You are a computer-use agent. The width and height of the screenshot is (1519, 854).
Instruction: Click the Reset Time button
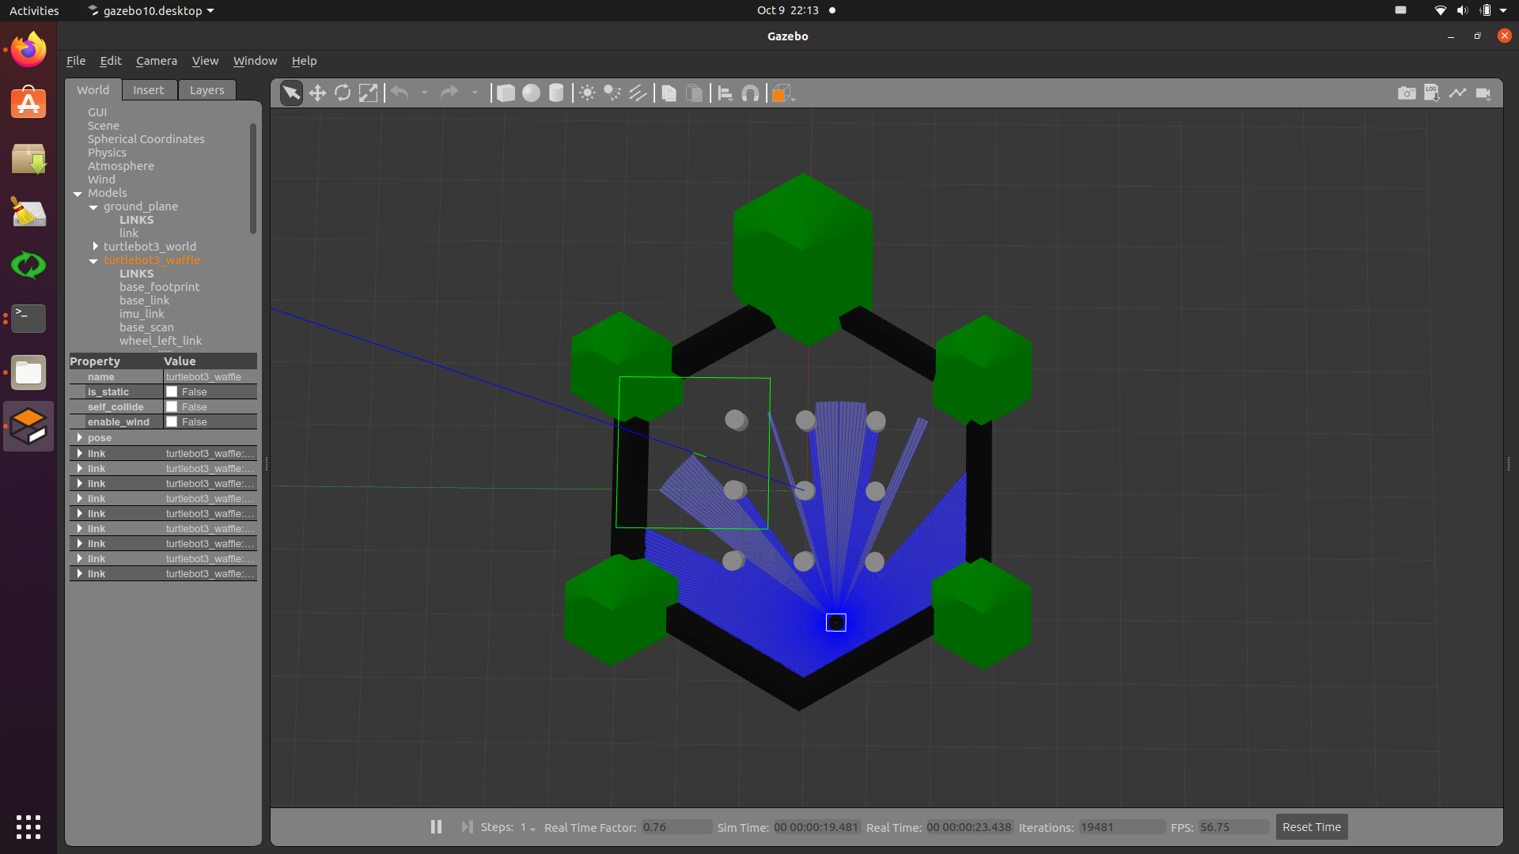click(x=1310, y=826)
